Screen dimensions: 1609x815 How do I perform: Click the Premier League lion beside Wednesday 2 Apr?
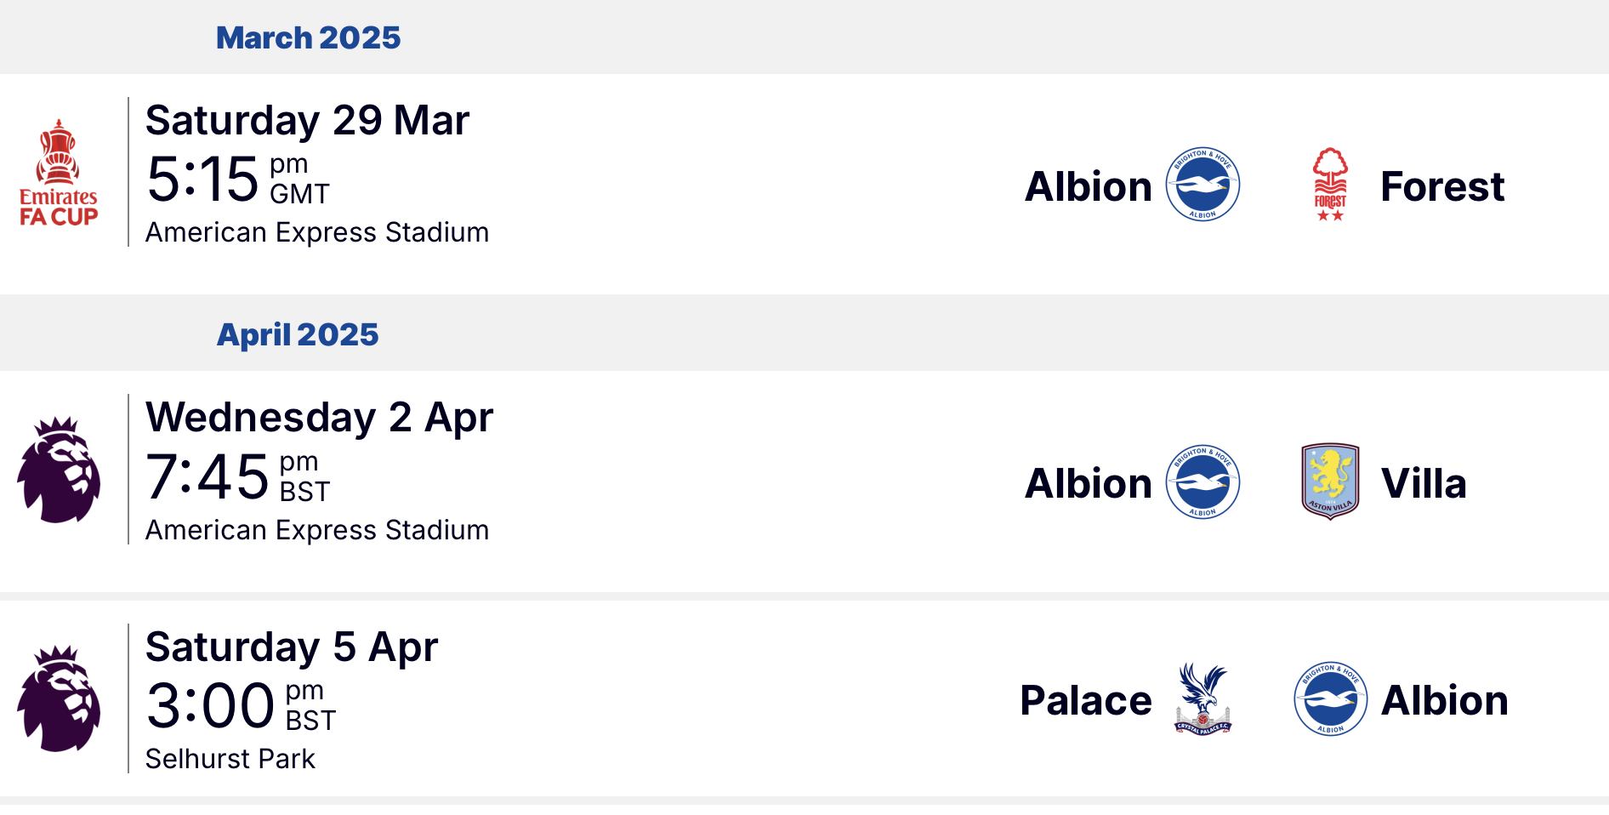pyautogui.click(x=59, y=470)
